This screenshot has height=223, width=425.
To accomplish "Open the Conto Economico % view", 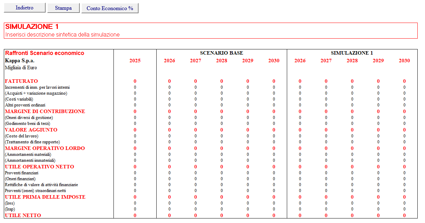I will [110, 8].
